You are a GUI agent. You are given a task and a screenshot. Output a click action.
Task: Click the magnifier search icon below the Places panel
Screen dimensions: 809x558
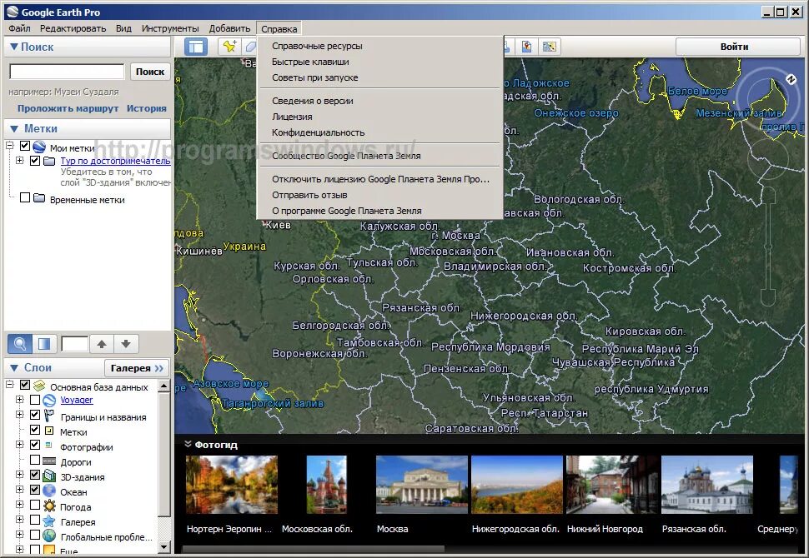[x=20, y=344]
